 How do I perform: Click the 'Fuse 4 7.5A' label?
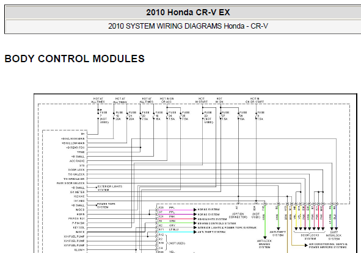(x=261, y=116)
